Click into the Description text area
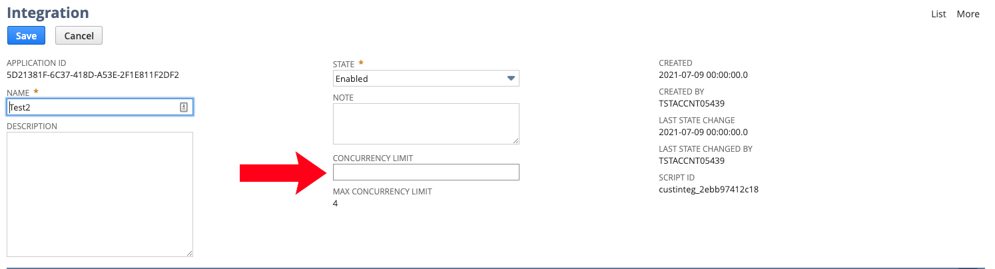This screenshot has height=269, width=995. pyautogui.click(x=100, y=193)
